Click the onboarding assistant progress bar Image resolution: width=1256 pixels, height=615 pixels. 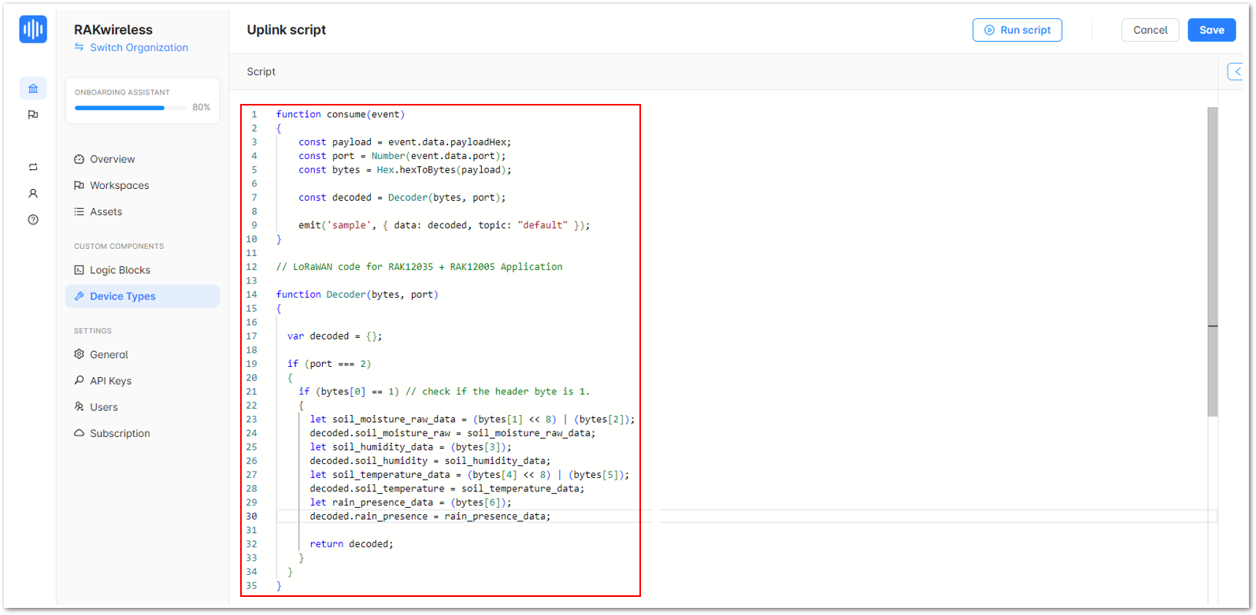[x=130, y=108]
